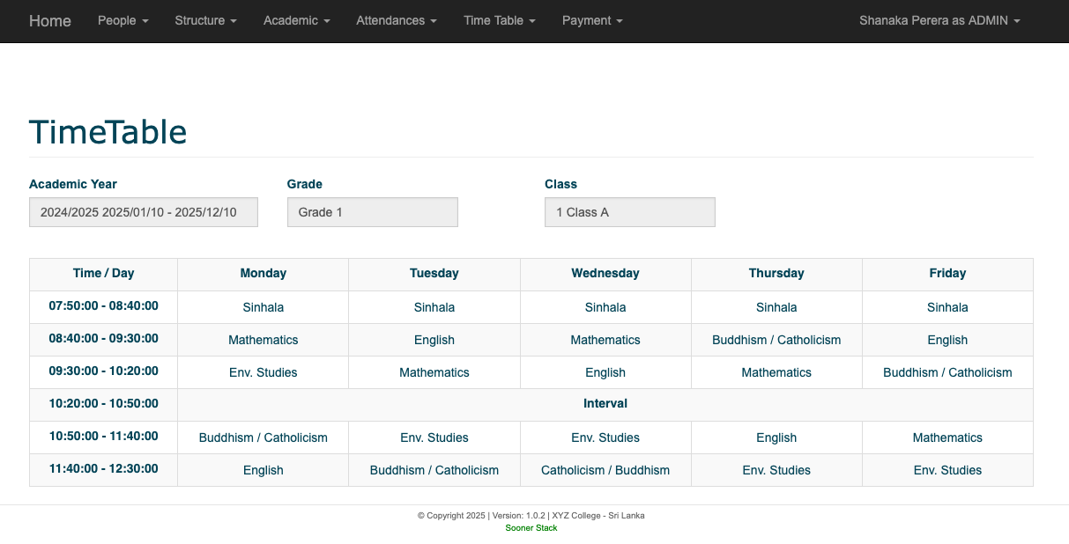Click the Monday column header
This screenshot has height=544, width=1069.
(263, 274)
